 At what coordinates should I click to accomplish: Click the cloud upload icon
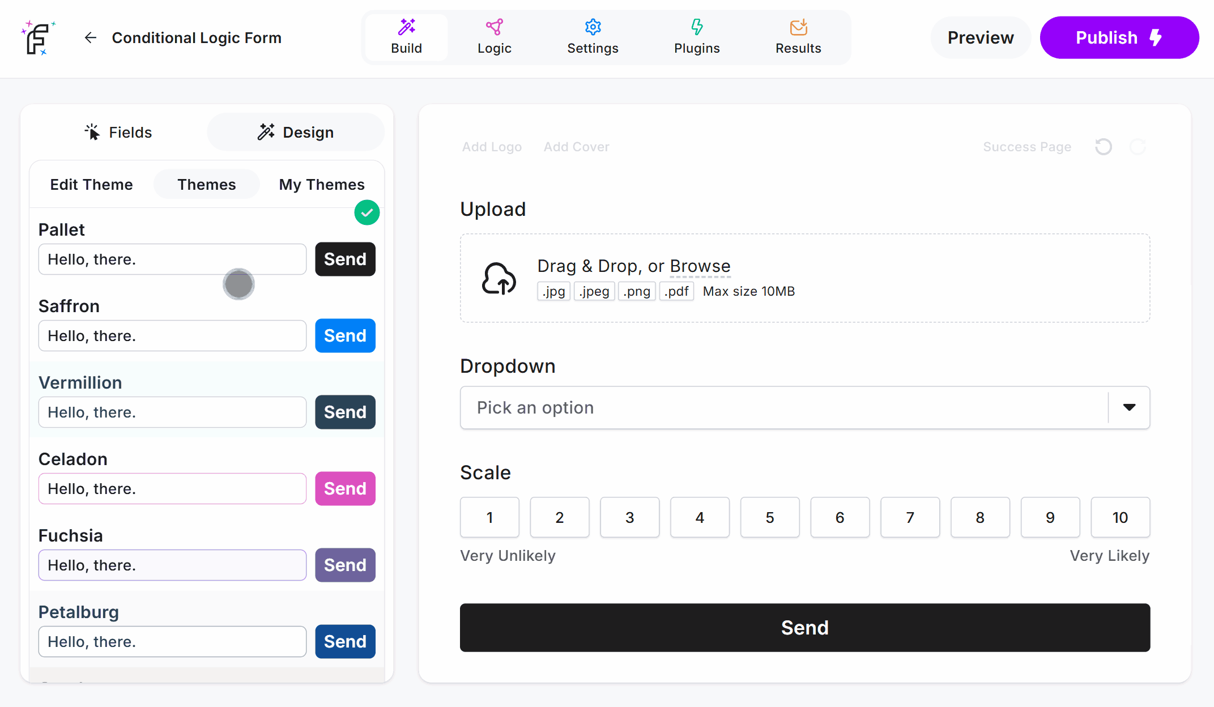pos(499,278)
